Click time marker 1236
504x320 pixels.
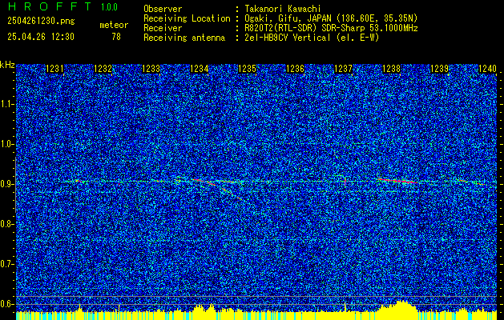point(296,69)
